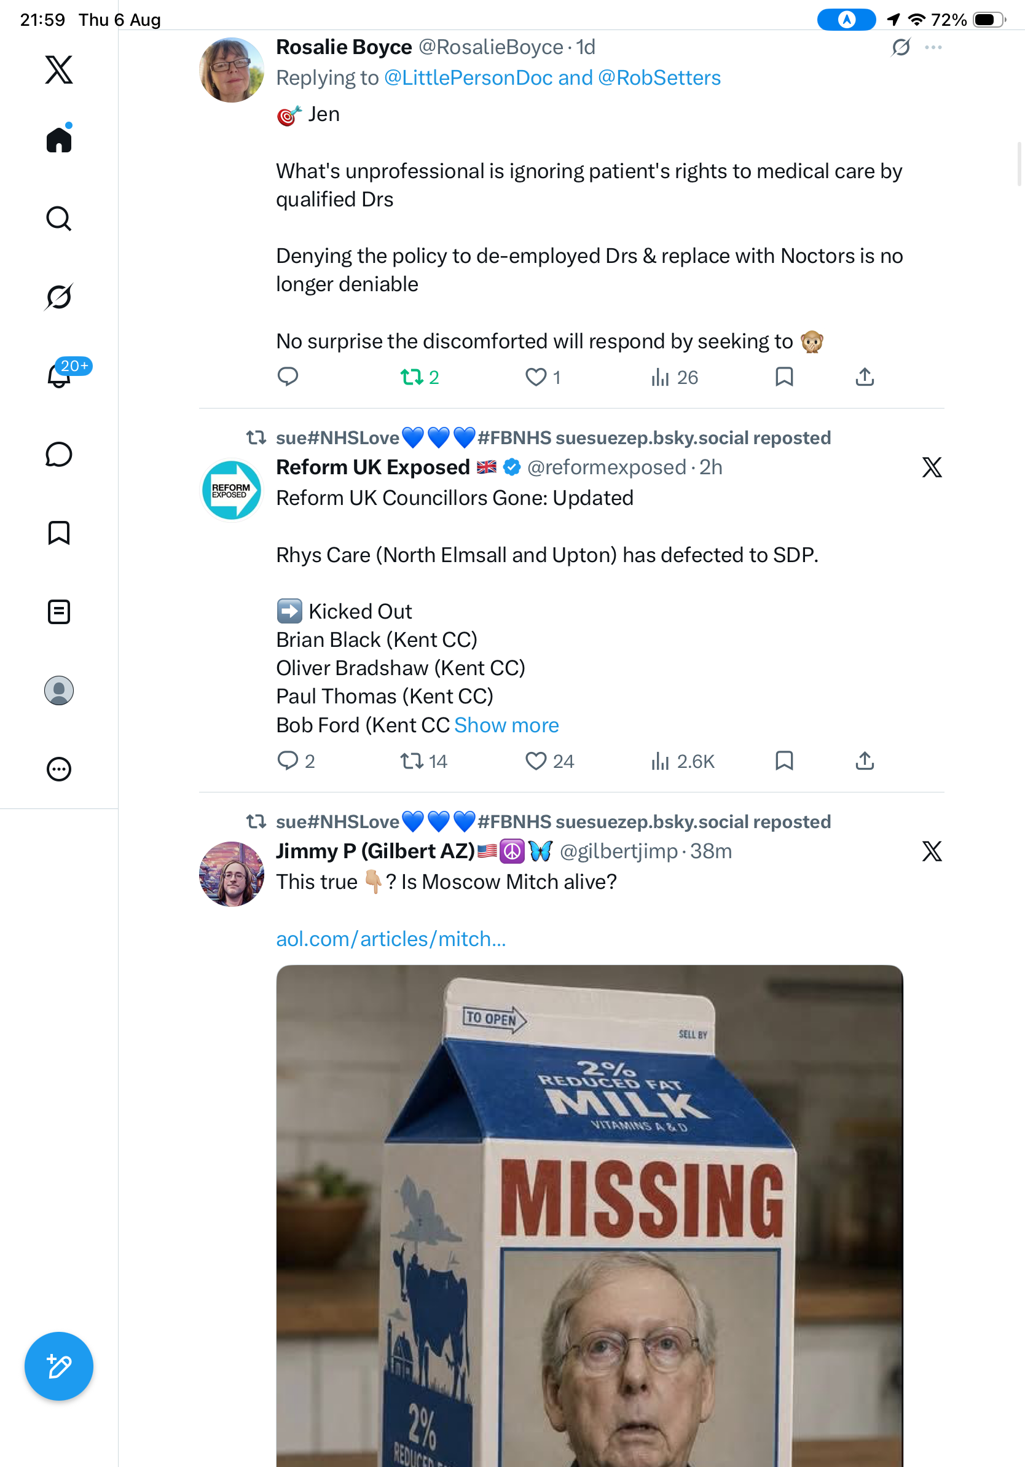Open the X logo at sidebar top
Image resolution: width=1025 pixels, height=1467 pixels.
(59, 69)
